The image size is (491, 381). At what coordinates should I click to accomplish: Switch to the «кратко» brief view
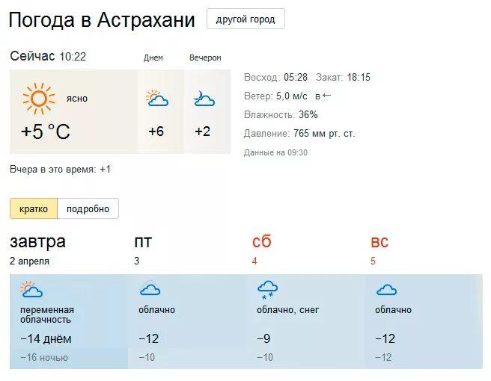click(34, 209)
